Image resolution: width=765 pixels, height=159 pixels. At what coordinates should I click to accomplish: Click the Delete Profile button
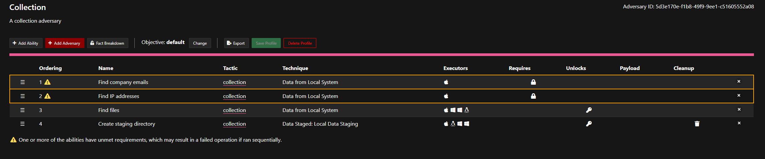coord(300,43)
